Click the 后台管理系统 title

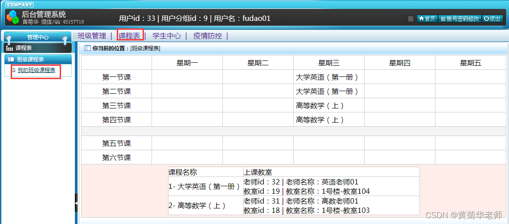point(44,14)
